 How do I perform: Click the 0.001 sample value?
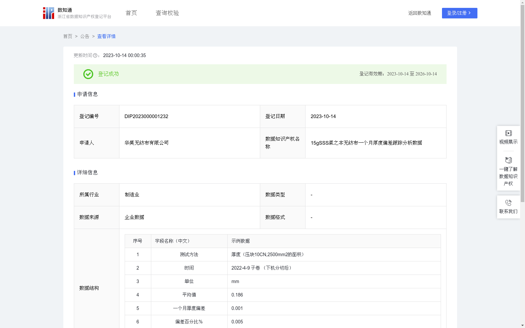click(x=237, y=308)
